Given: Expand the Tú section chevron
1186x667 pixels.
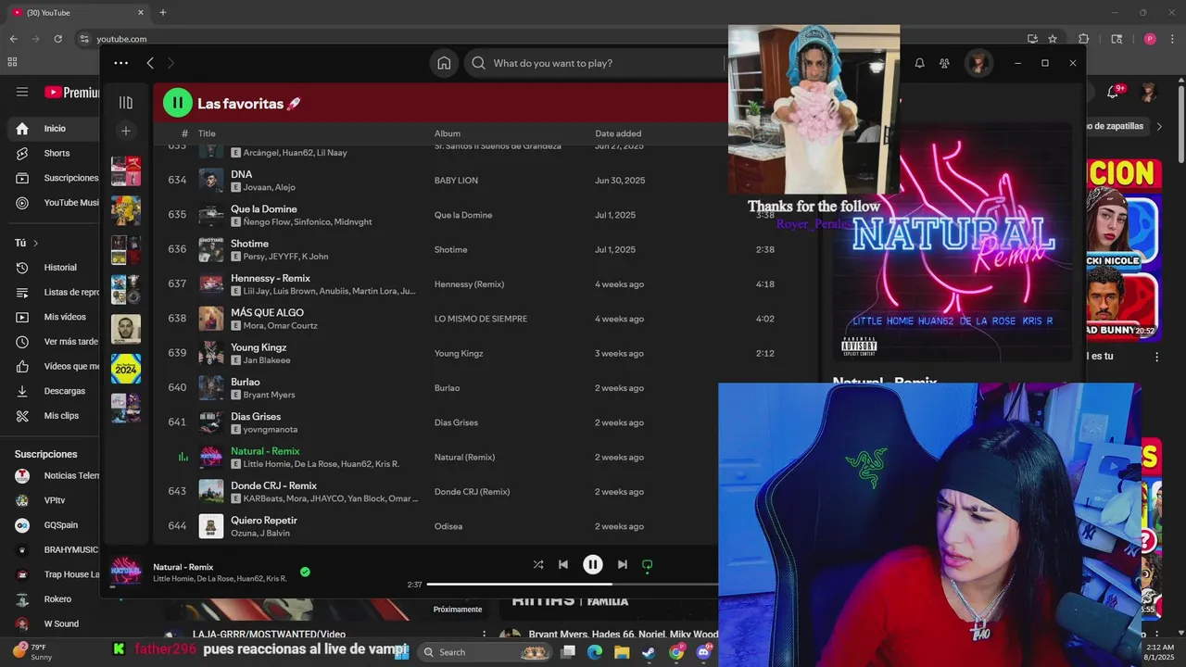Looking at the screenshot, I should tap(35, 243).
